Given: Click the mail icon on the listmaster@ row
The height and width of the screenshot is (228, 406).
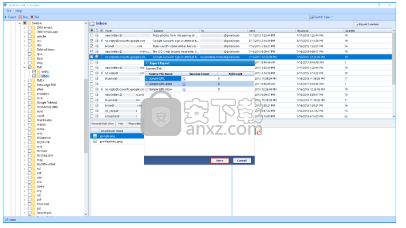Looking at the screenshot, I should click(x=97, y=117).
